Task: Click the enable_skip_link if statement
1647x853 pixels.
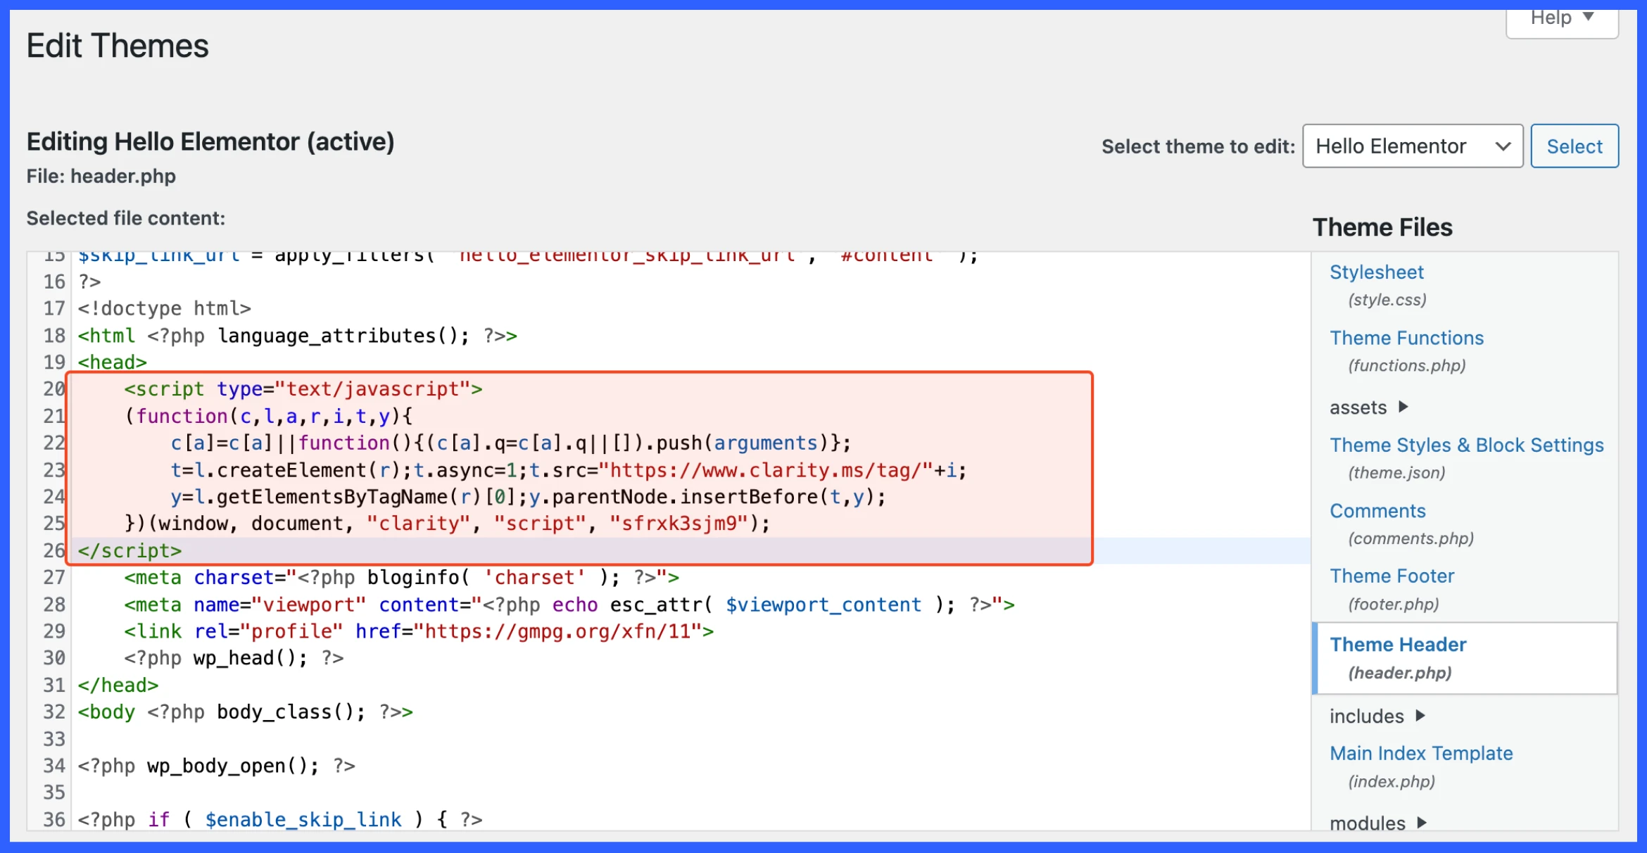Action: (279, 820)
